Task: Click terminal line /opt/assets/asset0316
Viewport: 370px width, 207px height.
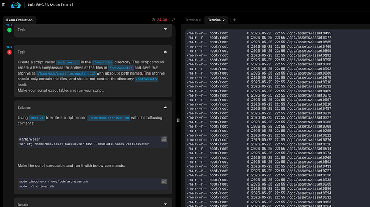Action: [x=258, y=82]
